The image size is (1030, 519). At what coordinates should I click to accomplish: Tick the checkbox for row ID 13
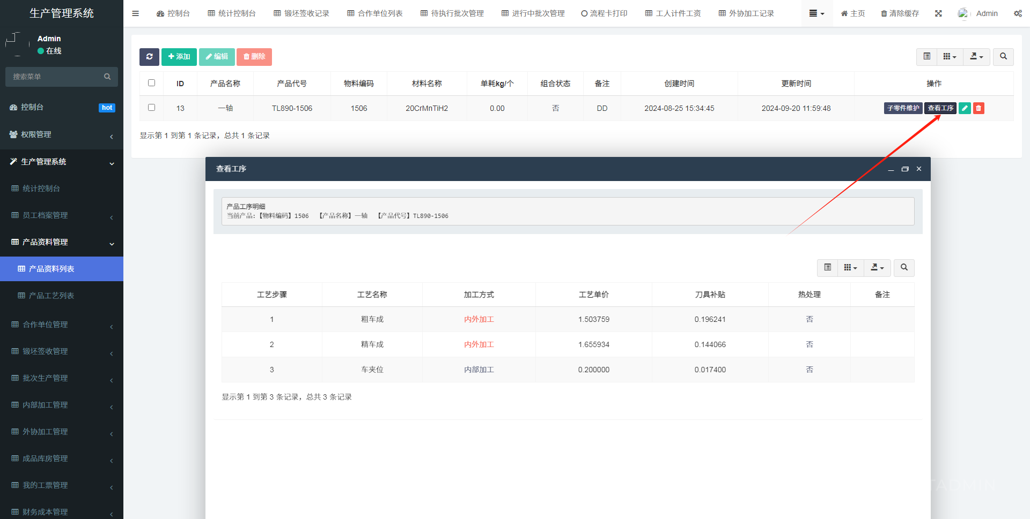coord(151,108)
